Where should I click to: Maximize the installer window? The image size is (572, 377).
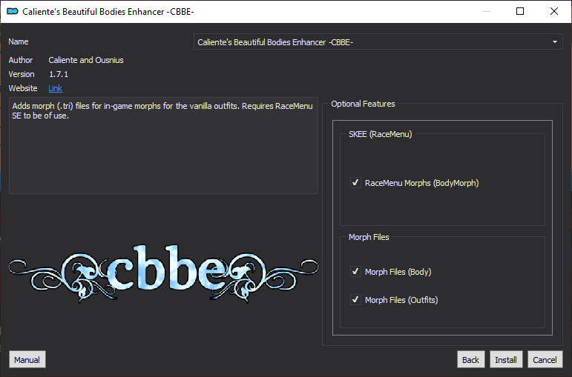coord(520,11)
